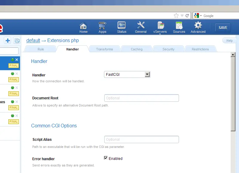Open the Google search engine selector
The image size is (239, 173).
point(198,16)
